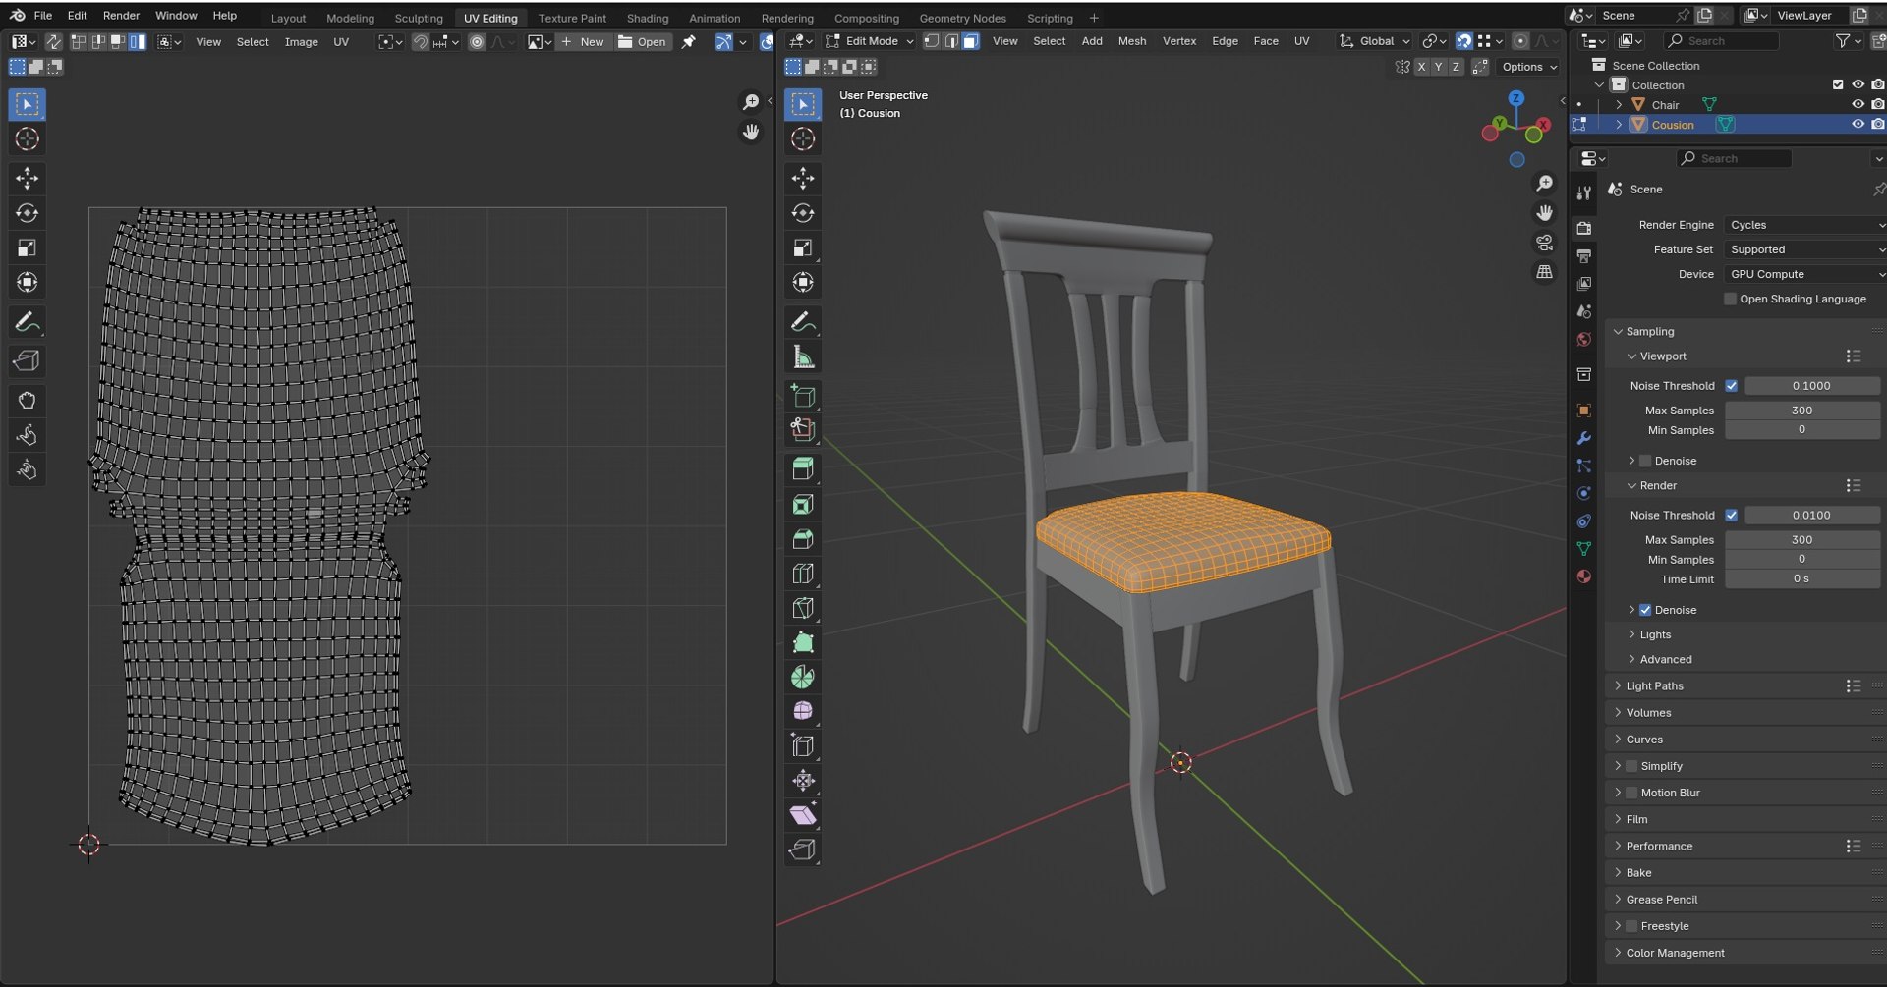This screenshot has height=987, width=1887.
Task: Select the Inset Faces tool
Action: click(x=803, y=504)
